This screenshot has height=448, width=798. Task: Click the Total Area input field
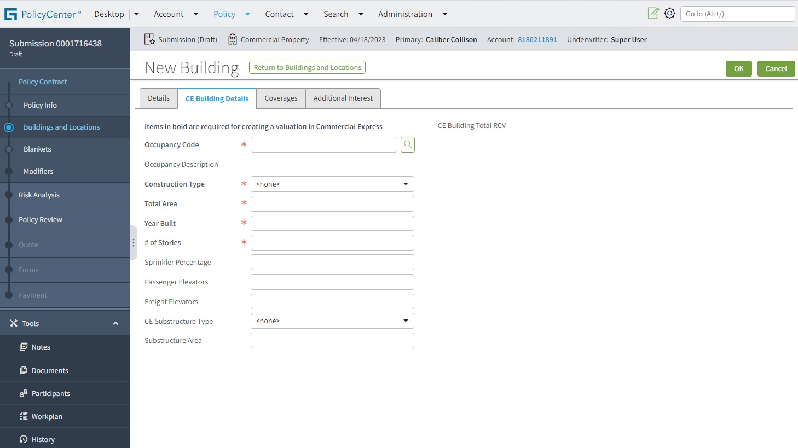click(332, 204)
